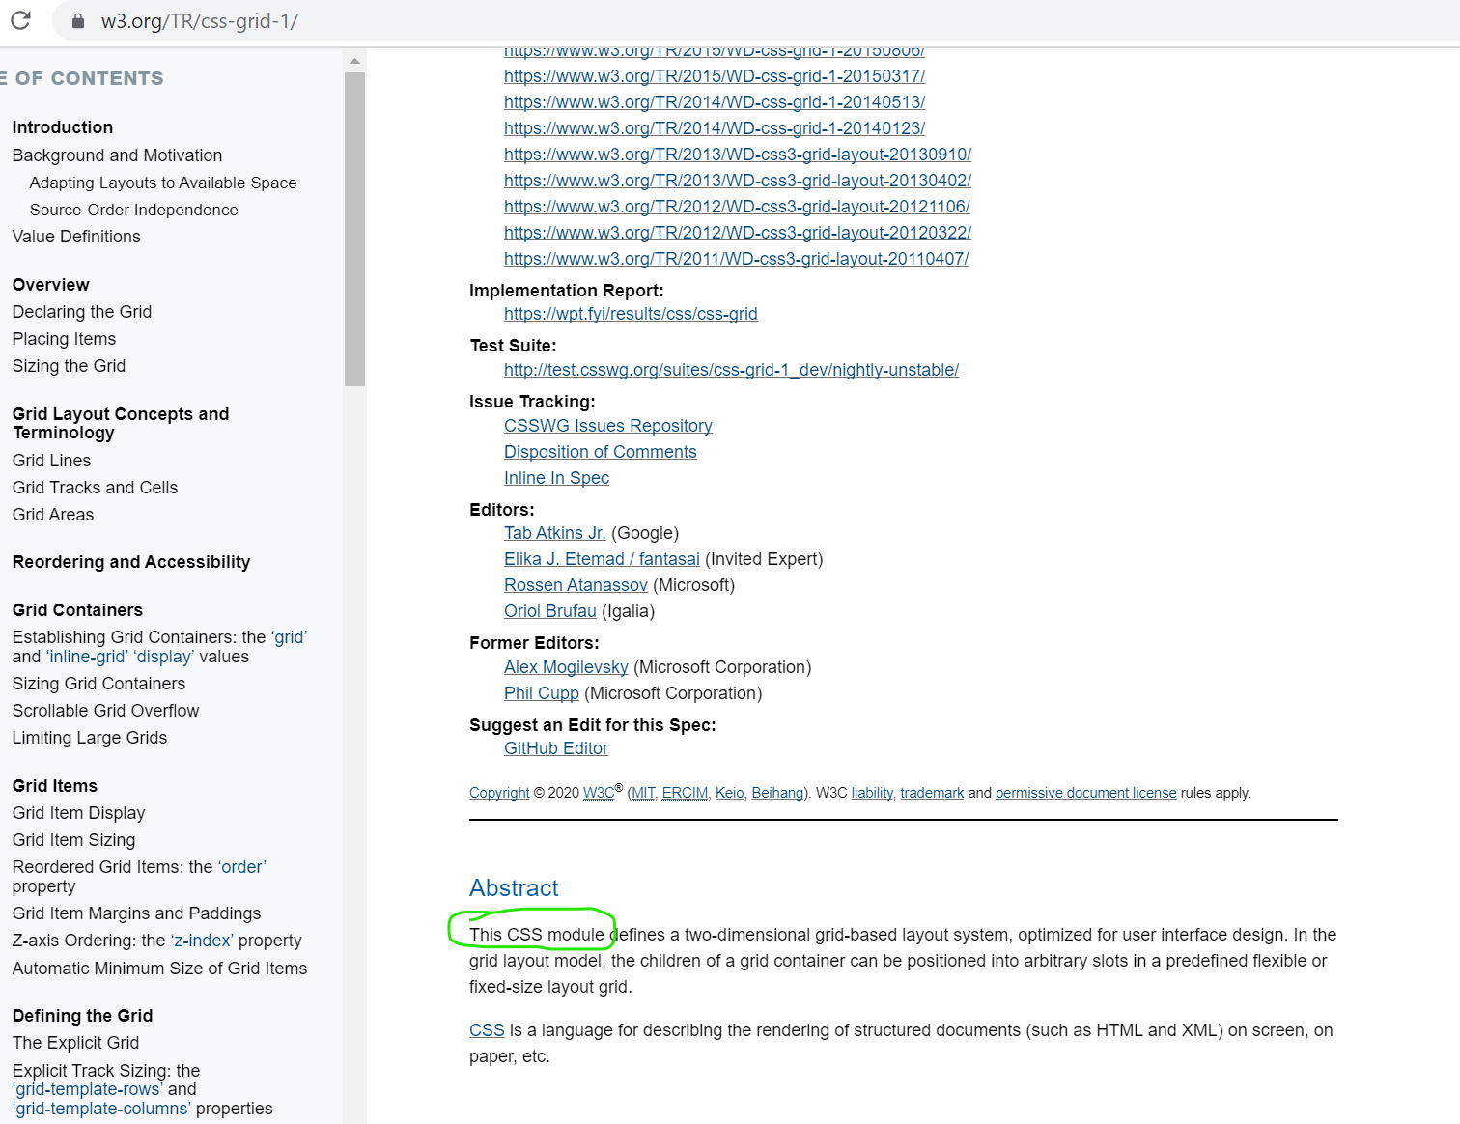Open the Grid Areas section
This screenshot has height=1124, width=1460.
[52, 514]
